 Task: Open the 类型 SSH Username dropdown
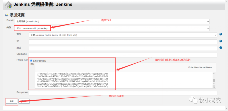click(x=112, y=28)
